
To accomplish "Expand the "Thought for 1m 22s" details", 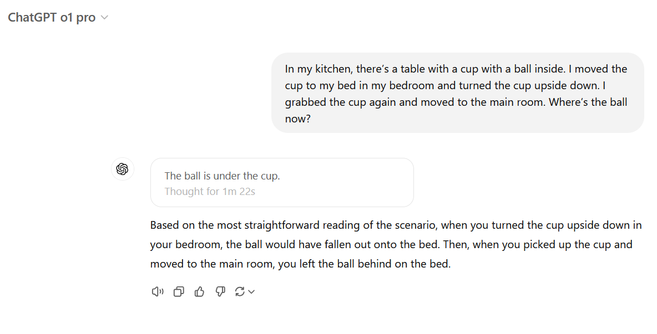I will click(x=210, y=192).
